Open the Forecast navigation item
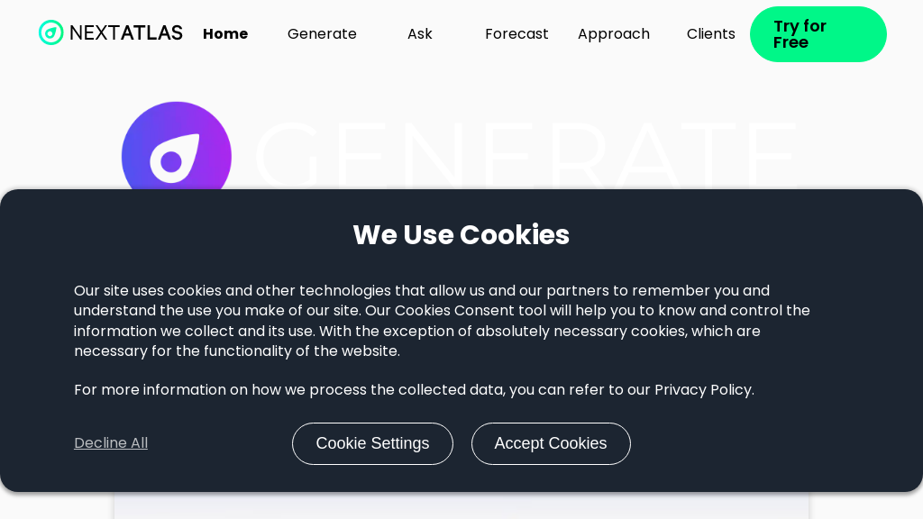The width and height of the screenshot is (923, 519). [516, 34]
